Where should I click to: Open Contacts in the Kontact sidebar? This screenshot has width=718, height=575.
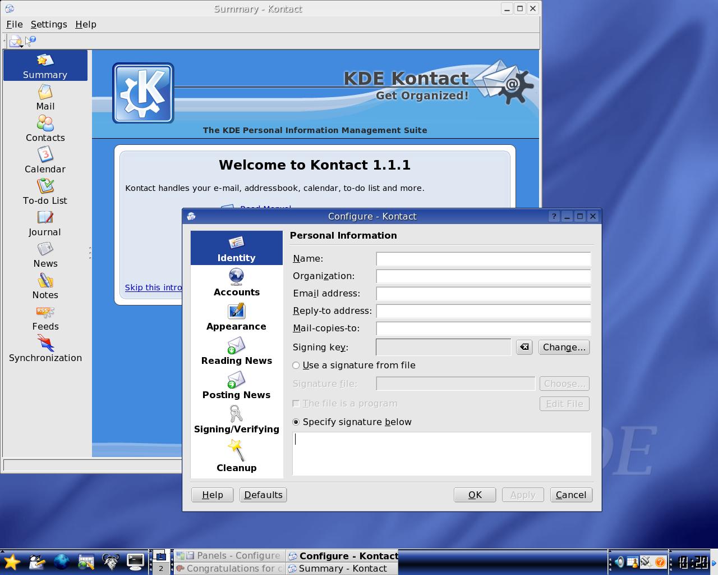45,129
